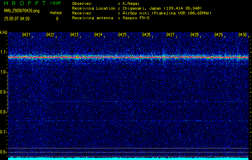Click version label 1.00f
This screenshot has height=160, width=252.
55,3
